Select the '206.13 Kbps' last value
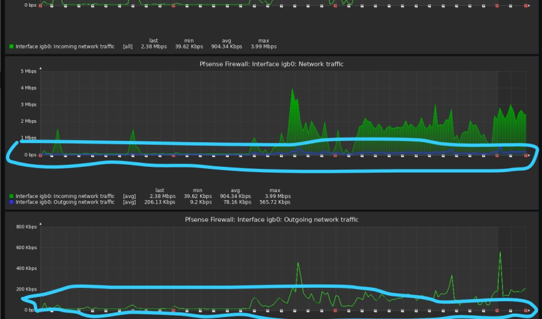Viewport: 542px width, 319px height. click(x=160, y=202)
